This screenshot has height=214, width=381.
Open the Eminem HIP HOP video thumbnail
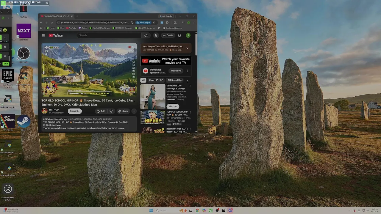click(x=153, y=117)
